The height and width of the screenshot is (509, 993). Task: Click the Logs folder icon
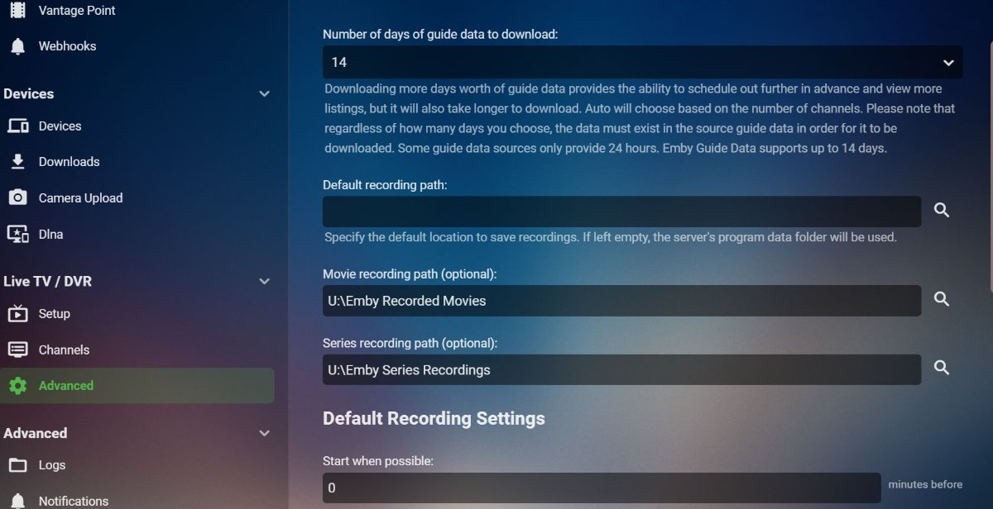tap(17, 465)
